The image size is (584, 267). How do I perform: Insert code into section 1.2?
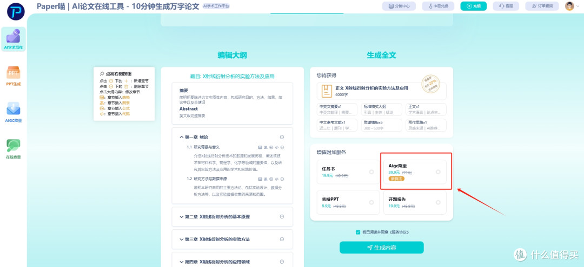[x=277, y=179]
